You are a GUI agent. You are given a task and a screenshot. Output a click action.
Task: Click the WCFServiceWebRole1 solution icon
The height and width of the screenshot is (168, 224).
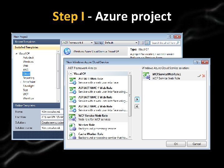[x=147, y=76]
